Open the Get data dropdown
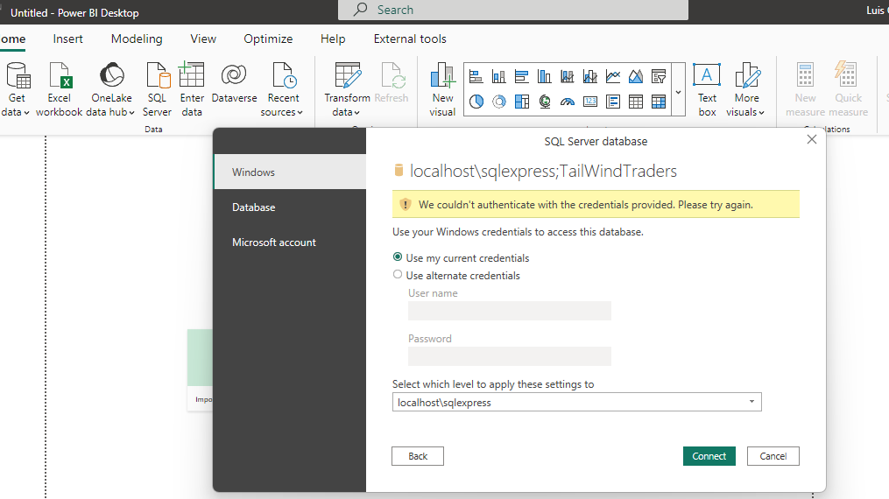Image resolution: width=889 pixels, height=499 pixels. coord(15,112)
